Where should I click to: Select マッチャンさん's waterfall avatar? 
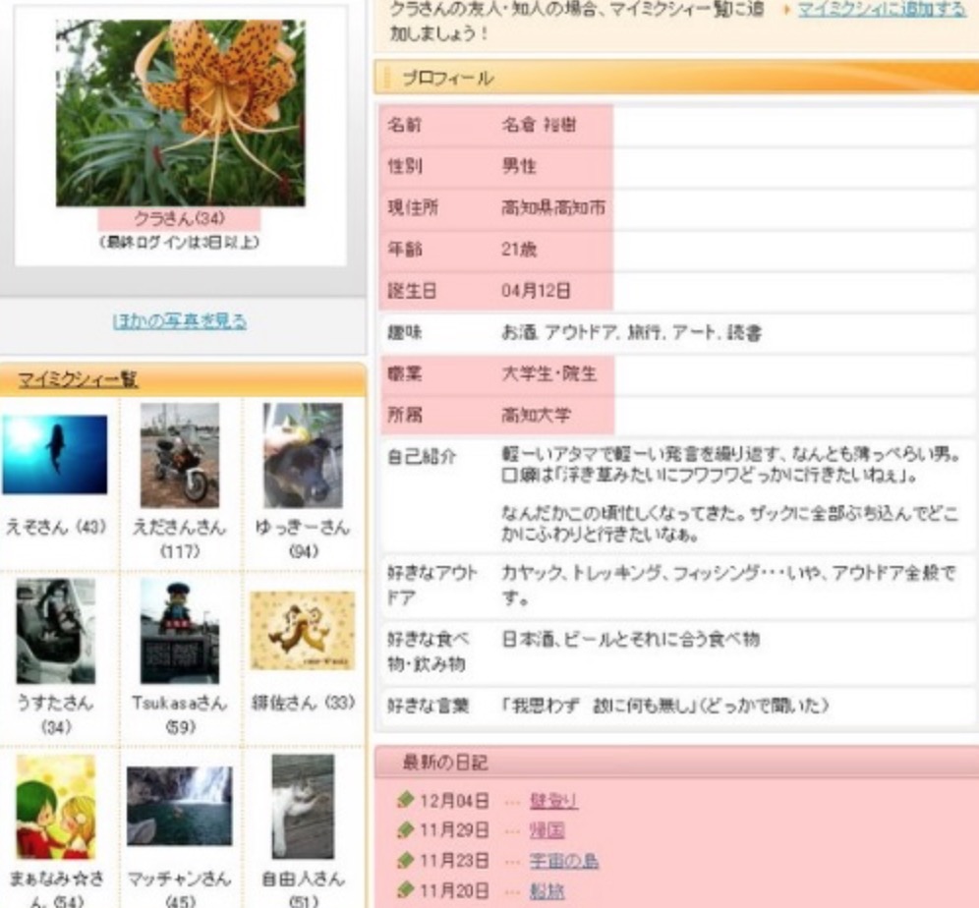180,806
